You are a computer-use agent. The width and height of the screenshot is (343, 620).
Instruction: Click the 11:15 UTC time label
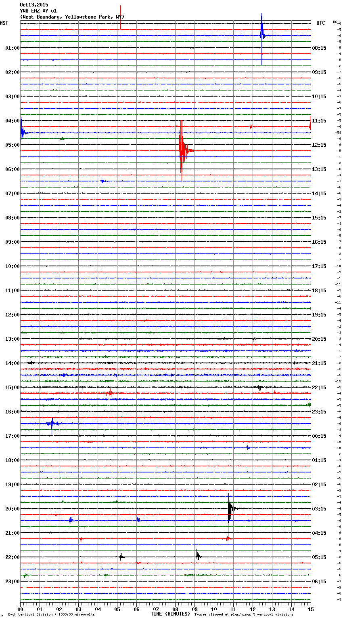[x=319, y=121]
